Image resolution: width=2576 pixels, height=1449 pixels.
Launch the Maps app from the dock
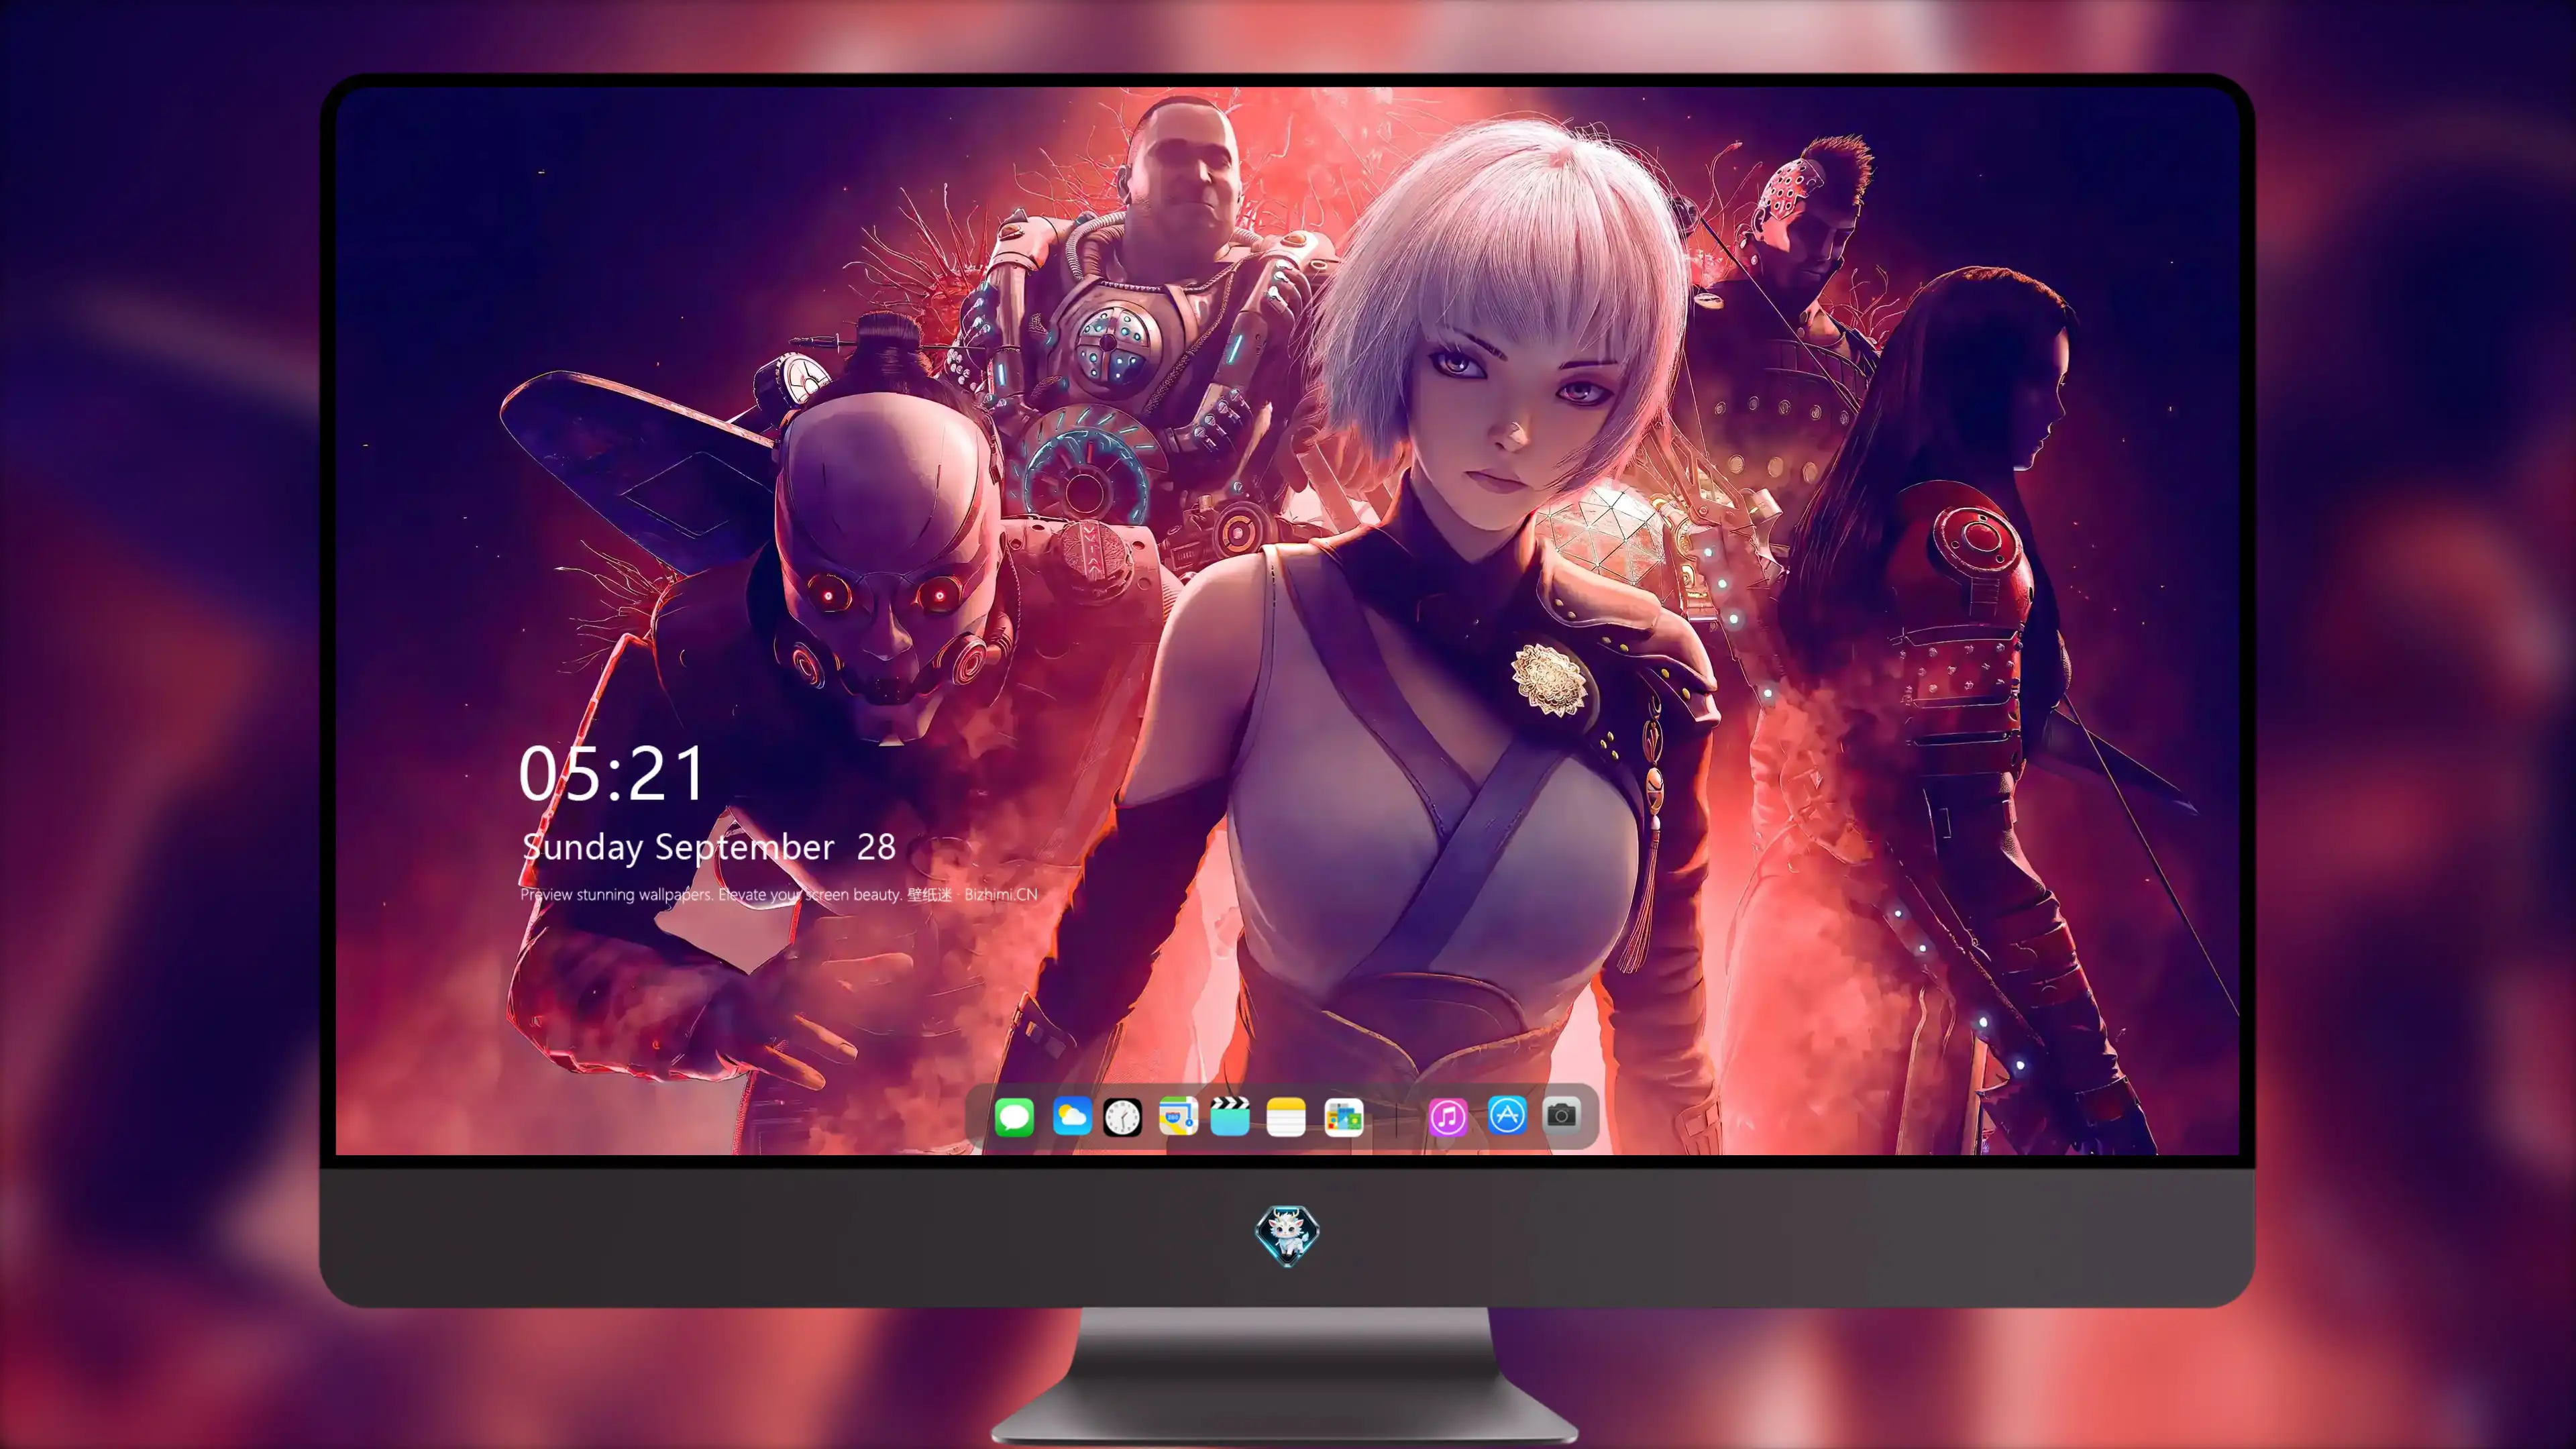[1178, 1116]
